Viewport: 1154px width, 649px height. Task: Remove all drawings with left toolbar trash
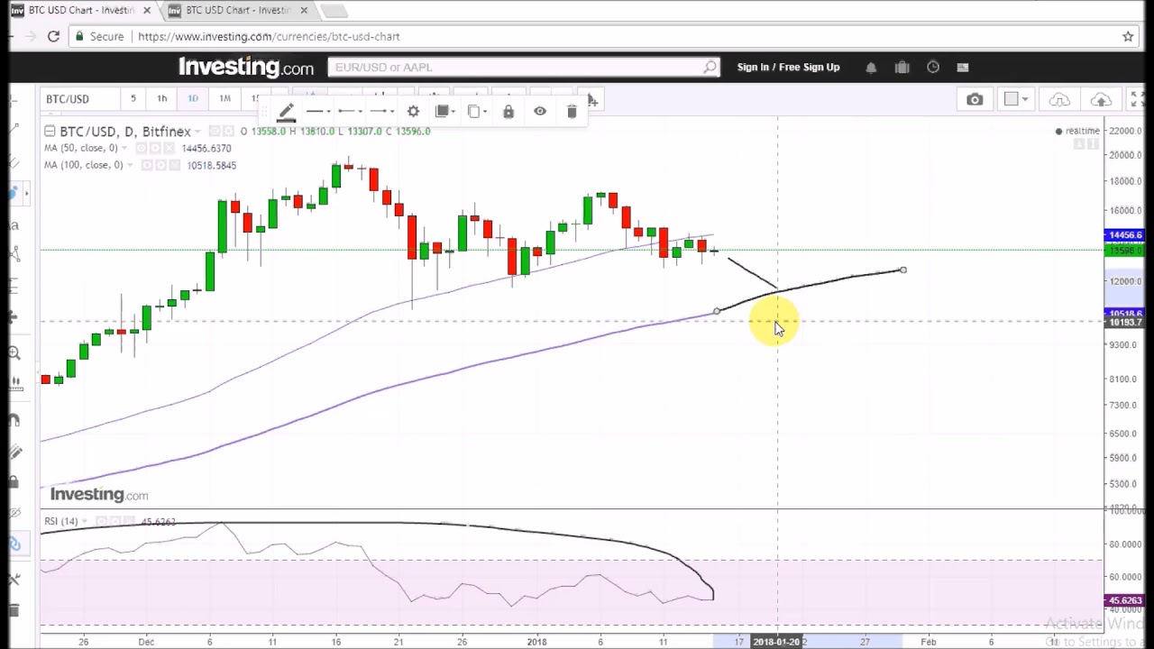tap(14, 611)
